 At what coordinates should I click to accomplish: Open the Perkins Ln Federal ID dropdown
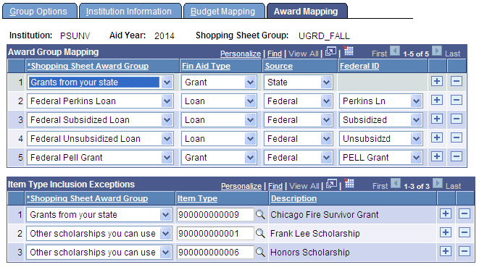pyautogui.click(x=416, y=101)
